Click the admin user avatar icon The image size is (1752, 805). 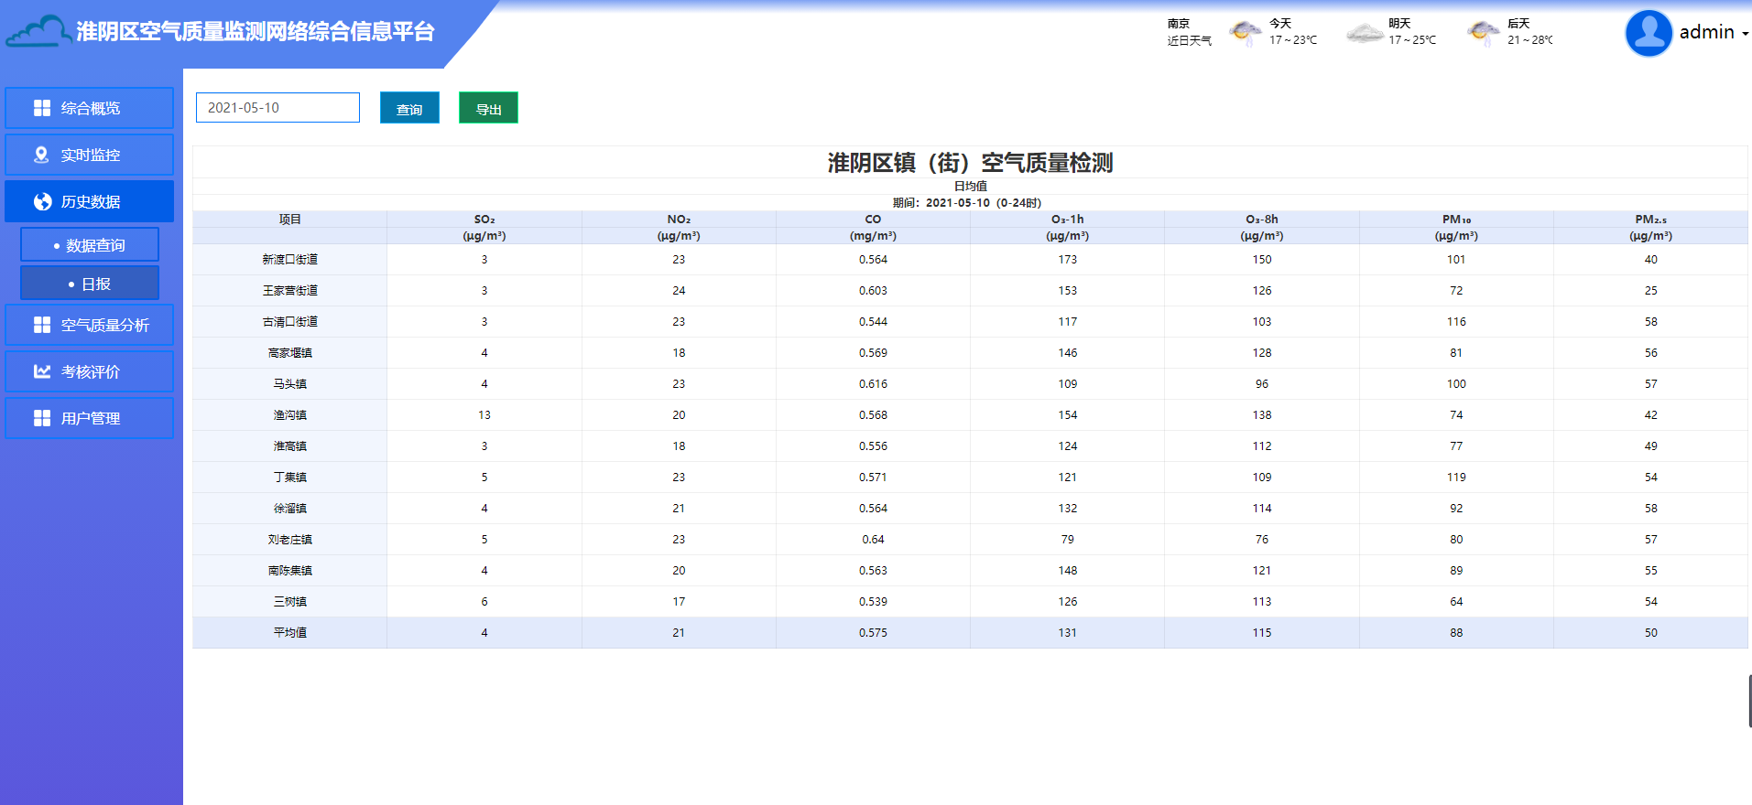[1649, 33]
